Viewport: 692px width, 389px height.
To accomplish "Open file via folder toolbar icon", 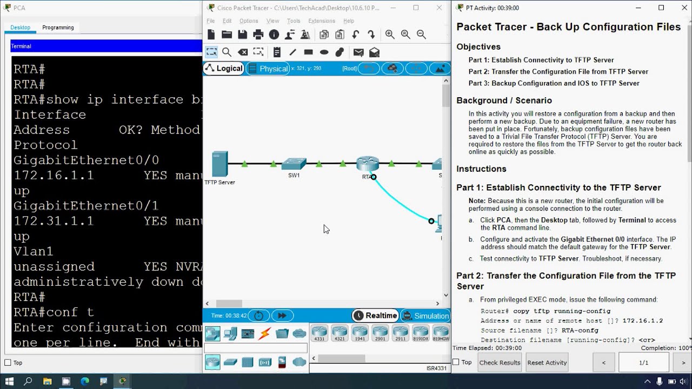I will click(x=227, y=35).
